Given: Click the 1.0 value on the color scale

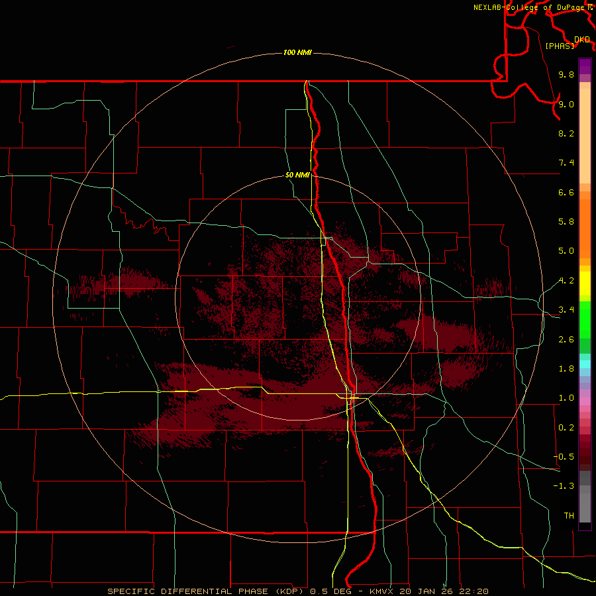Looking at the screenshot, I should 566,398.
